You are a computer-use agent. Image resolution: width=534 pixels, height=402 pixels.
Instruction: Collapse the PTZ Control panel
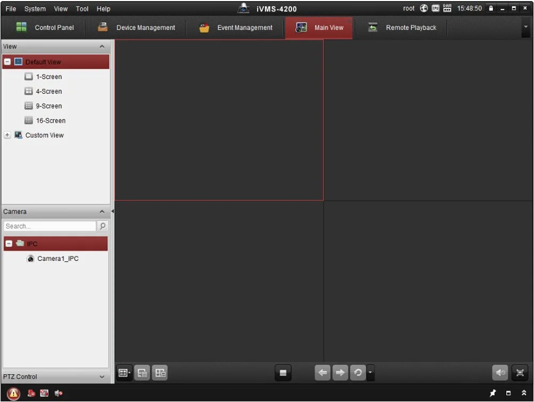pos(102,377)
